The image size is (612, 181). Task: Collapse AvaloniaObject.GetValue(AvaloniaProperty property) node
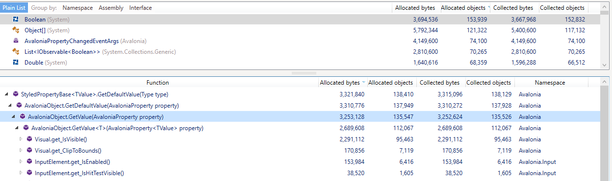point(14,117)
